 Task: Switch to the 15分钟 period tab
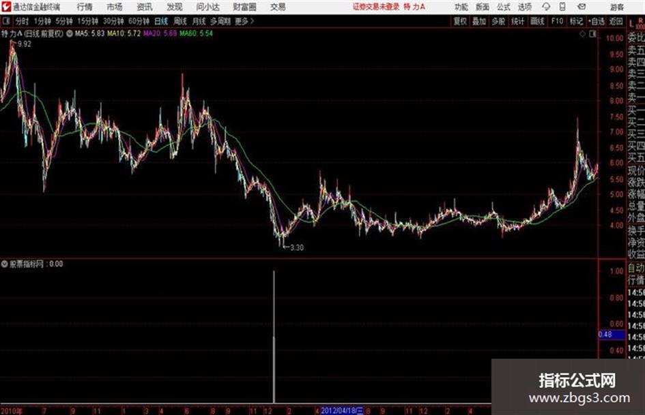click(x=87, y=21)
